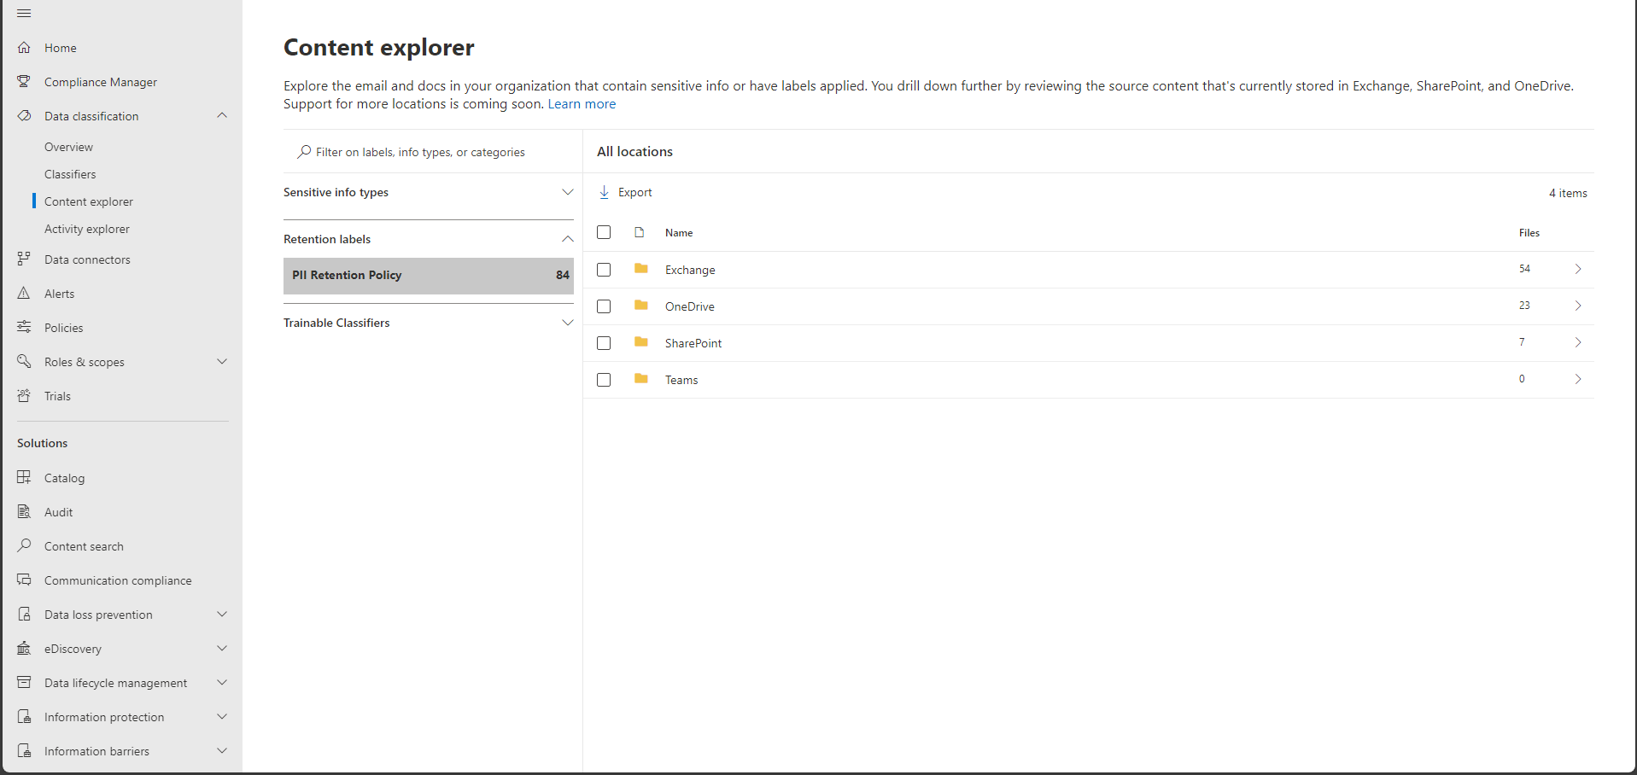Click the Data classification tag icon

pos(24,116)
